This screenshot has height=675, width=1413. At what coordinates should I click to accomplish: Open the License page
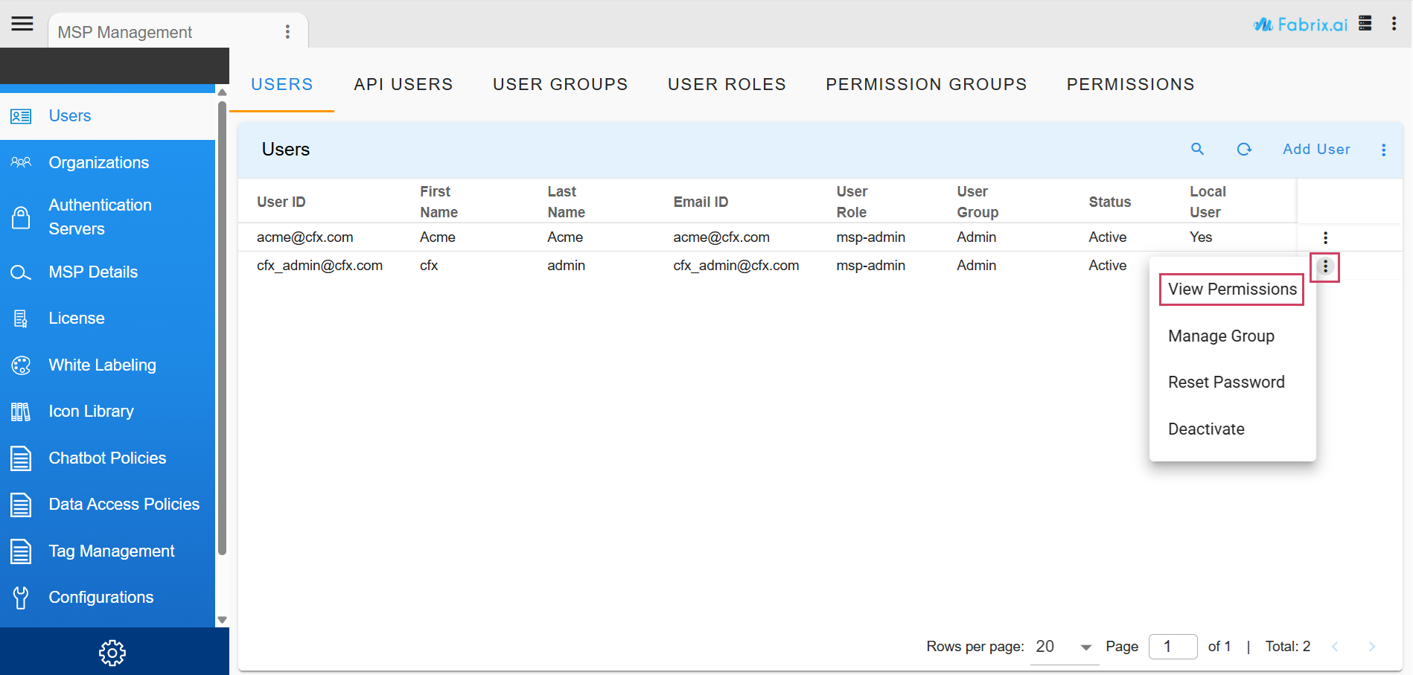(x=76, y=318)
